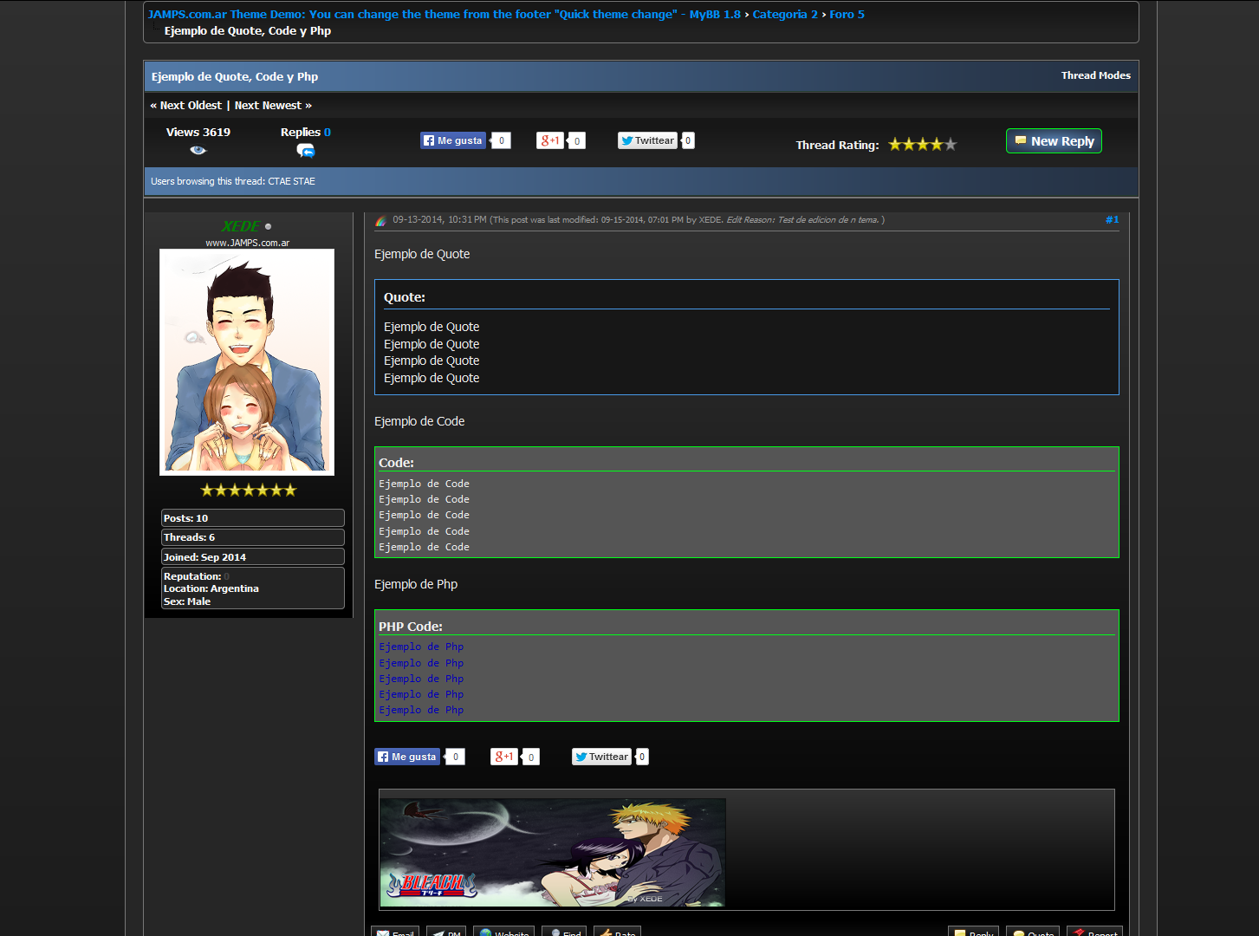This screenshot has height=936, width=1259.
Task: Click the Me gusta button below the post
Action: point(406,757)
